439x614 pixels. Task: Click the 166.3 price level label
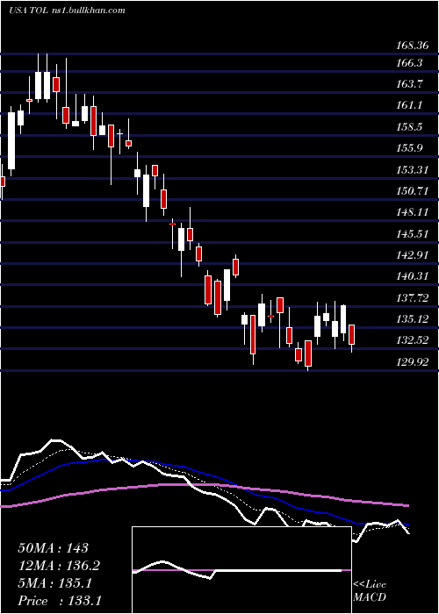(410, 62)
